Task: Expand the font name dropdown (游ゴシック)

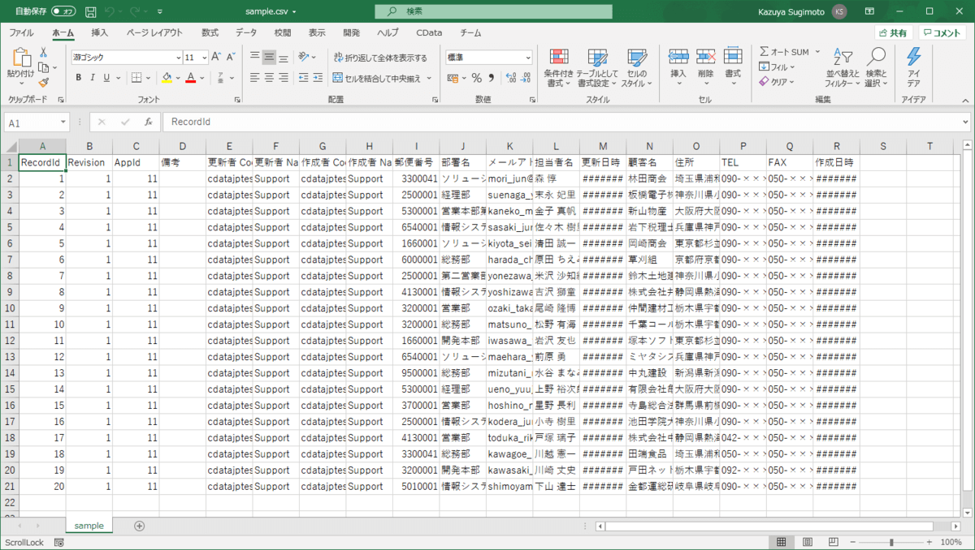Action: click(179, 58)
